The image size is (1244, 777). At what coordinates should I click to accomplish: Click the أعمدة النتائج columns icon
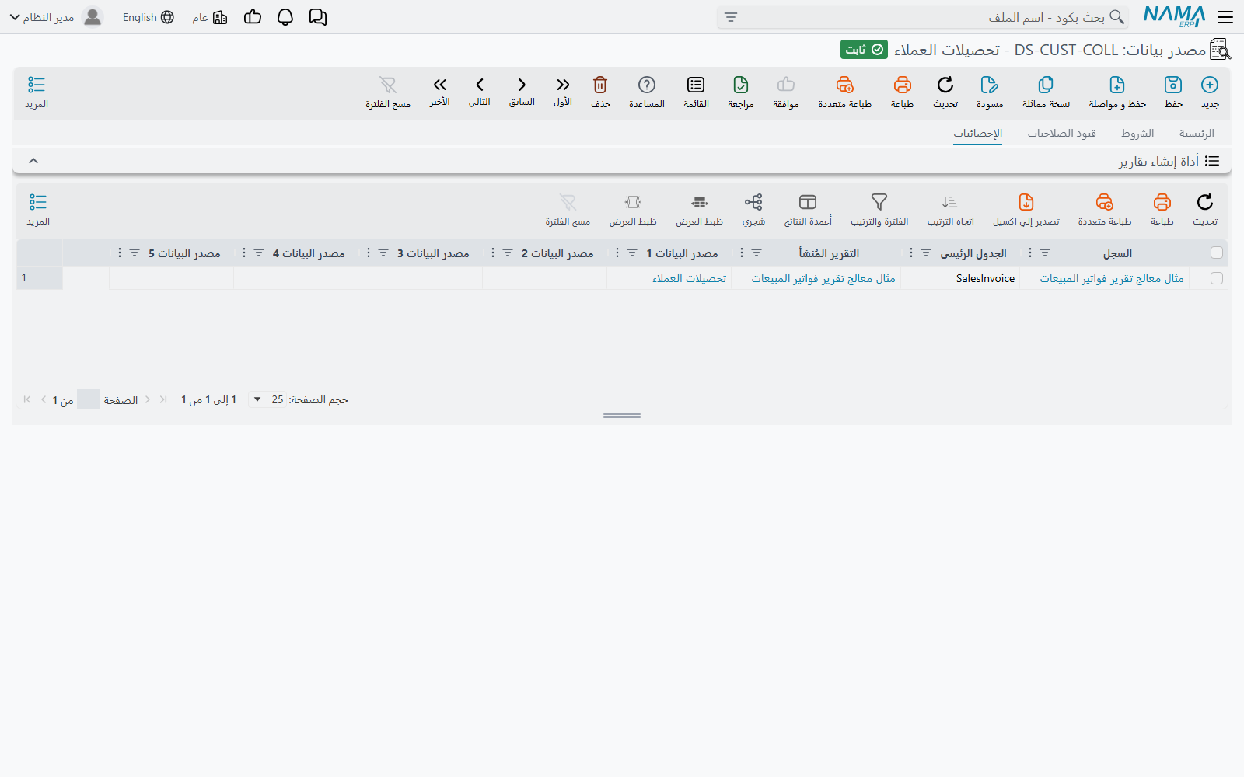[808, 202]
